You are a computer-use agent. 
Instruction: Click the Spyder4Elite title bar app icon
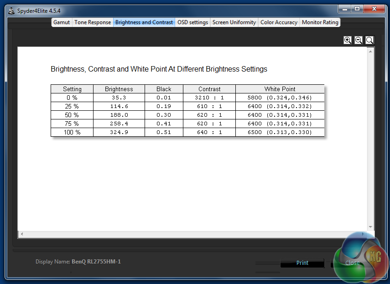point(11,11)
